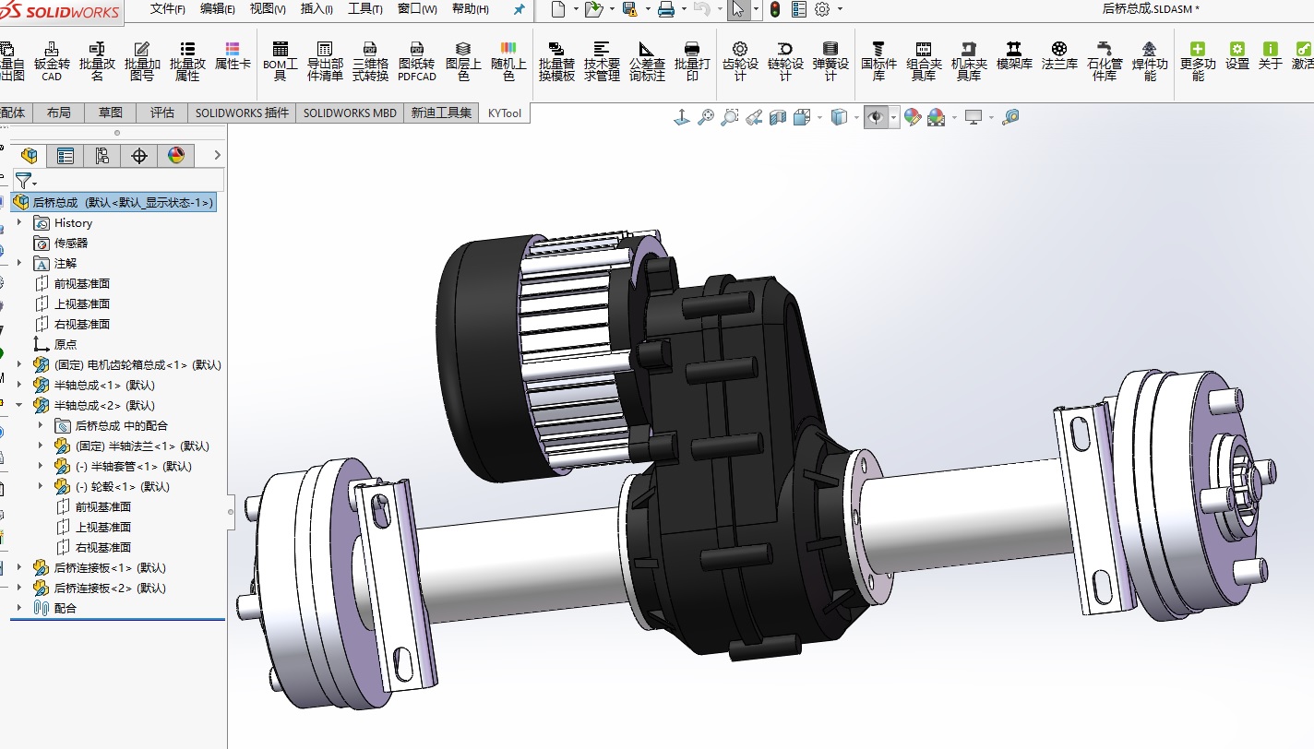Open the 模架库 mold base library
The width and height of the screenshot is (1314, 749).
point(1014,56)
